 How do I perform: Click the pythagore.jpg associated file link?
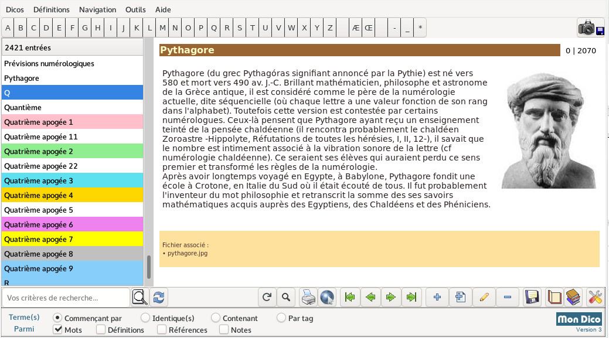[188, 254]
